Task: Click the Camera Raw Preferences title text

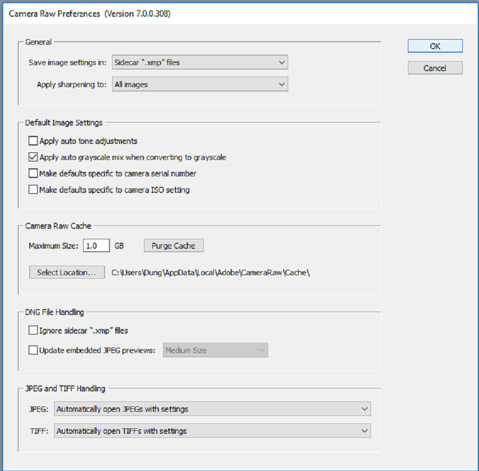Action: click(x=90, y=14)
